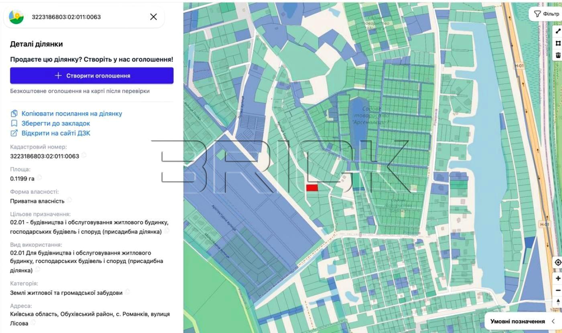Copy the Приватна власність ownership text

click(x=69, y=200)
